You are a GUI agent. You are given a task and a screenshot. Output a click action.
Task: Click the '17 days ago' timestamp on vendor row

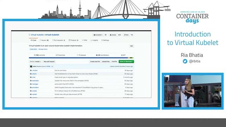pyautogui.click(x=129, y=94)
